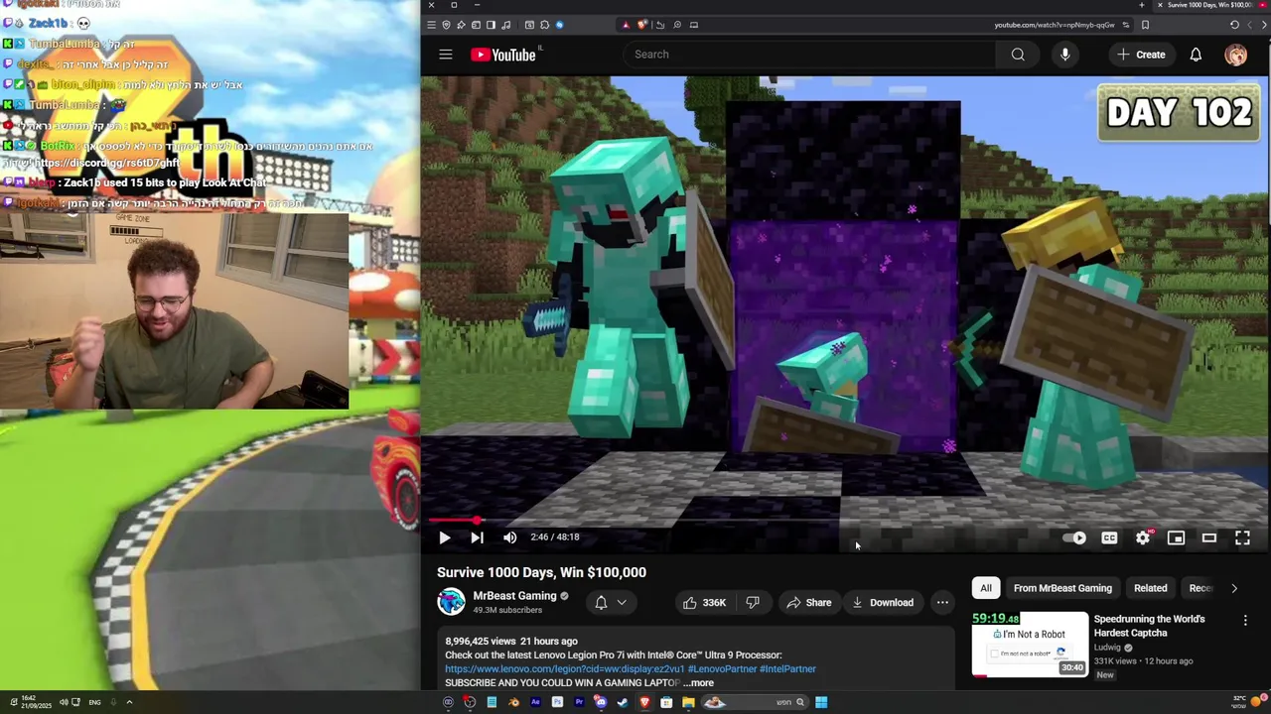Image resolution: width=1271 pixels, height=714 pixels.
Task: Show more filter chips with arrow
Action: point(1234,588)
